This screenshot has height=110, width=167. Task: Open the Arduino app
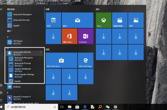coord(25,87)
